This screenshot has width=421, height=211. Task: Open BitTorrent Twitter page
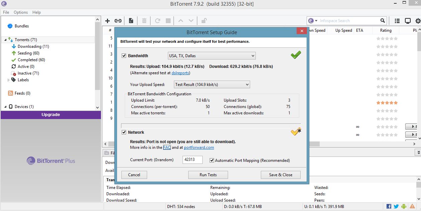click(396, 206)
